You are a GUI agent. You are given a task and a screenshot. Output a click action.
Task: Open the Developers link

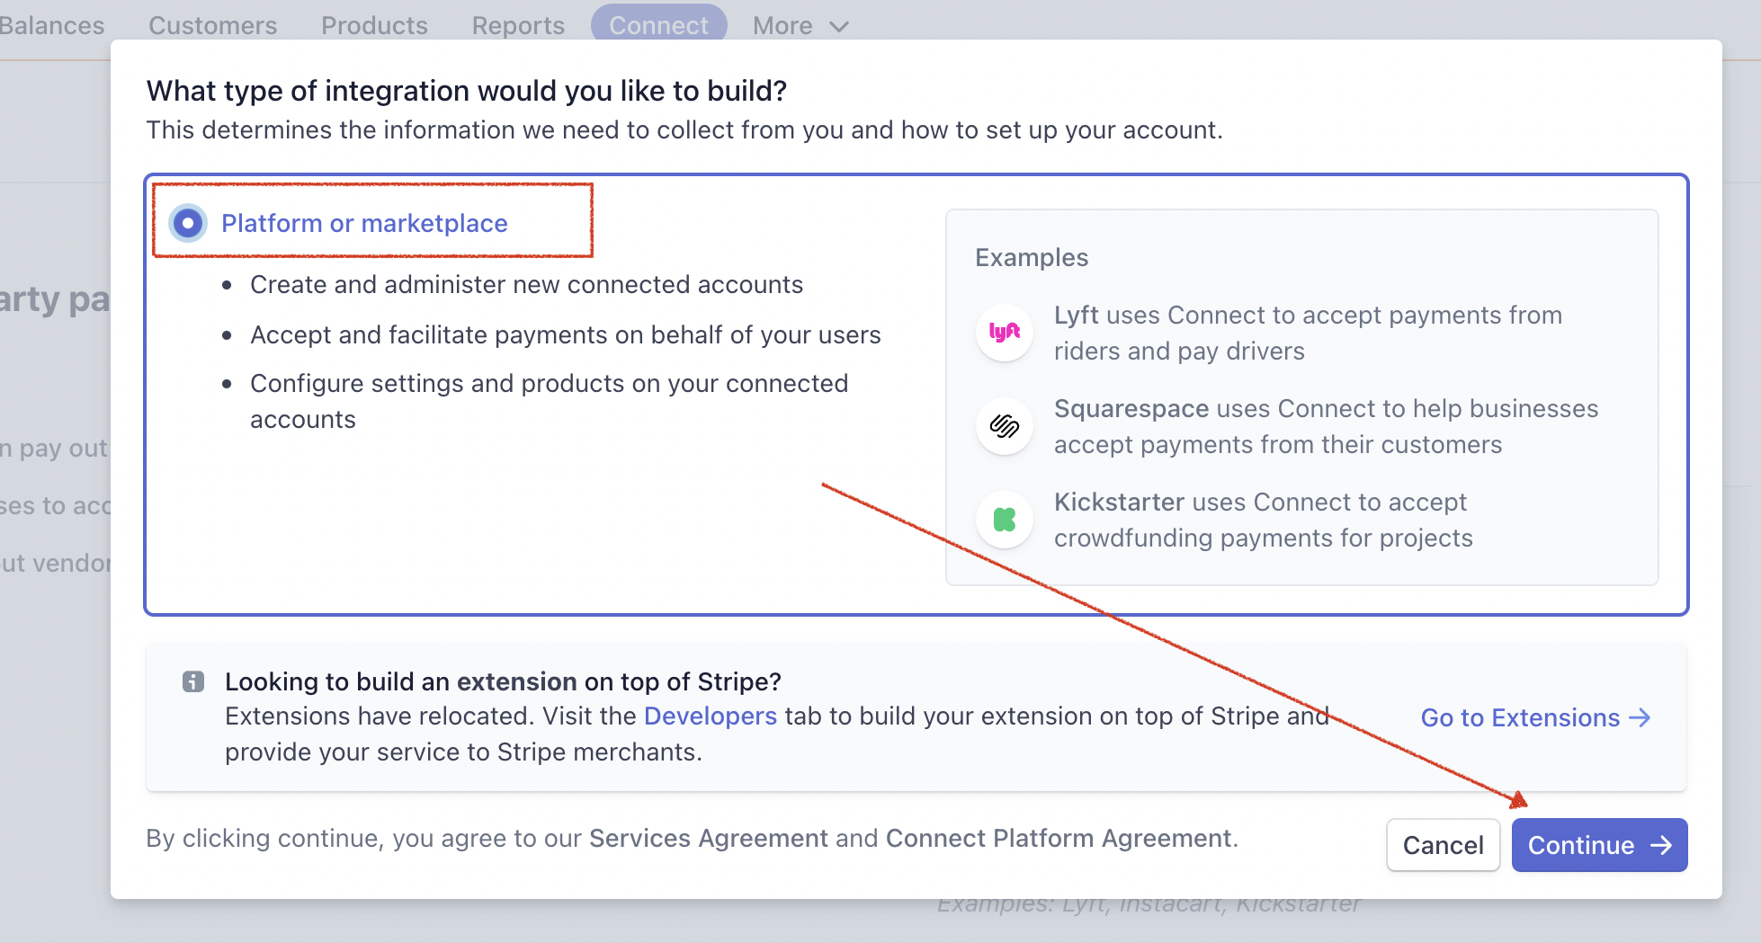point(710,716)
